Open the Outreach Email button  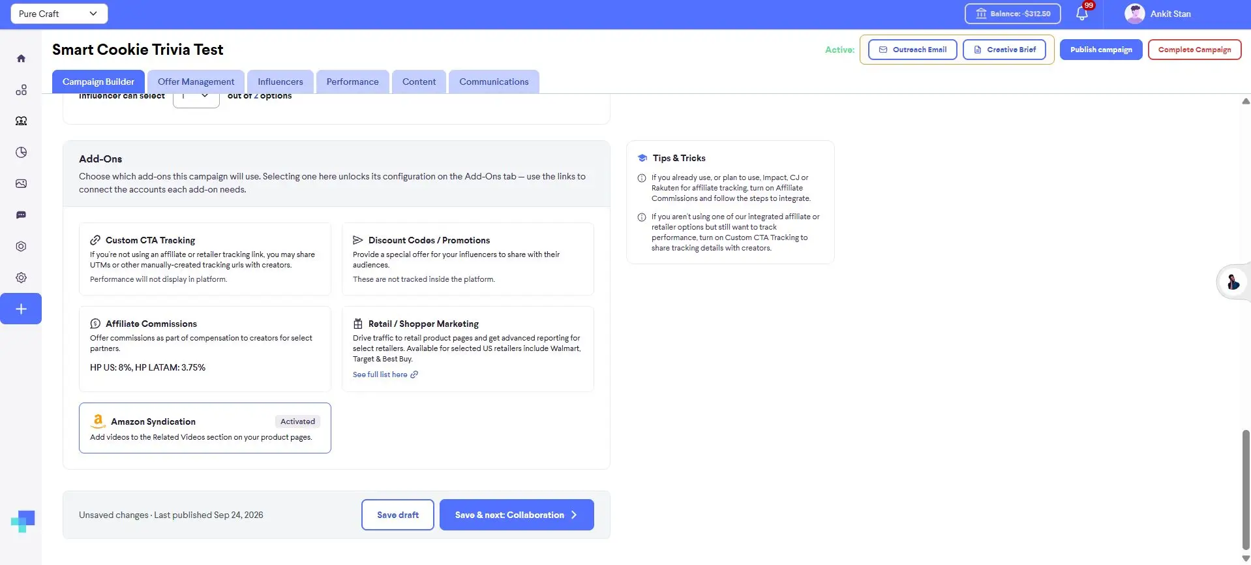912,50
